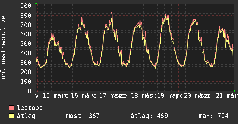Click the 900 y-axis label
Image resolution: width=238 pixels, height=124 pixels.
[26, 6]
